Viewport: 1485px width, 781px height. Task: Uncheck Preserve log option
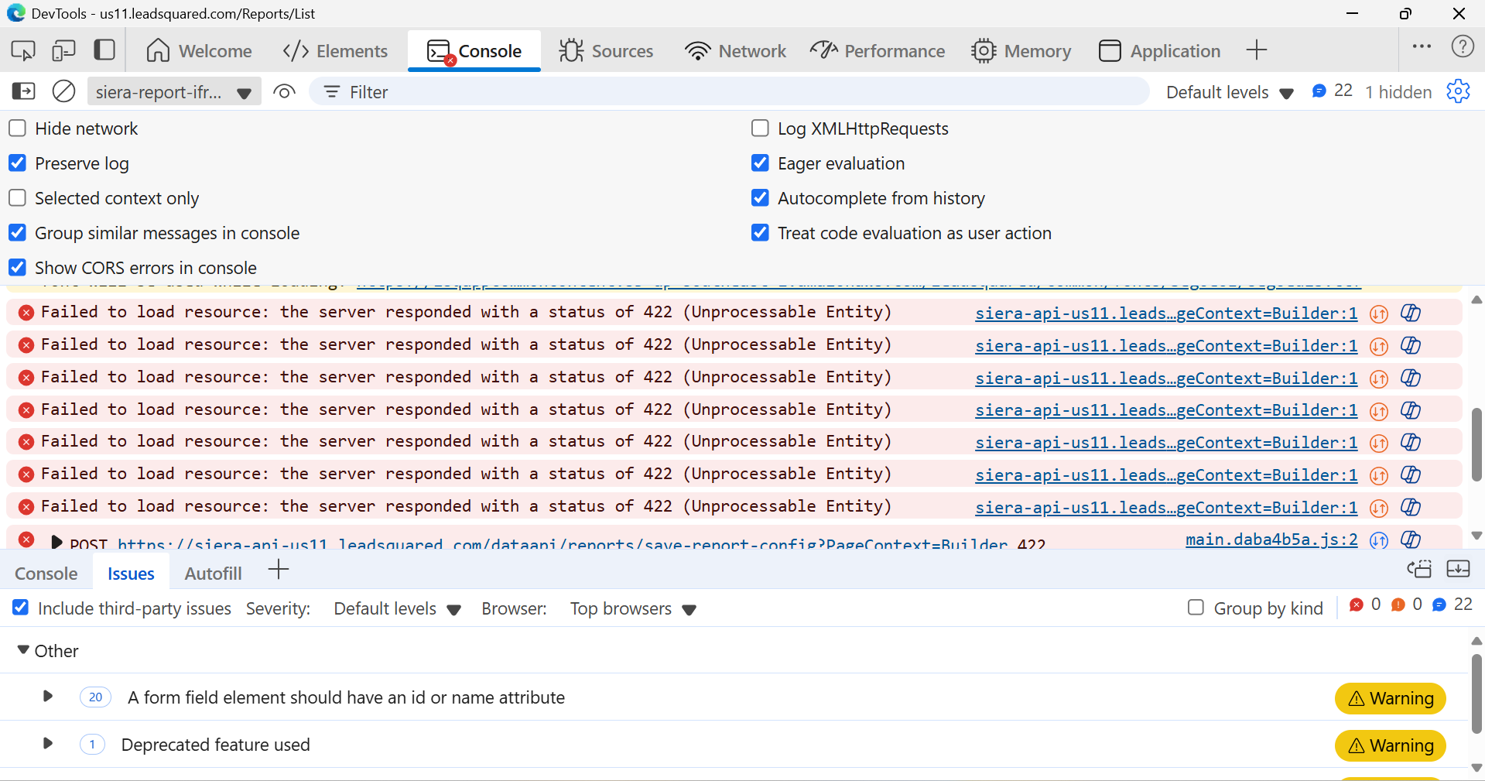pos(18,163)
